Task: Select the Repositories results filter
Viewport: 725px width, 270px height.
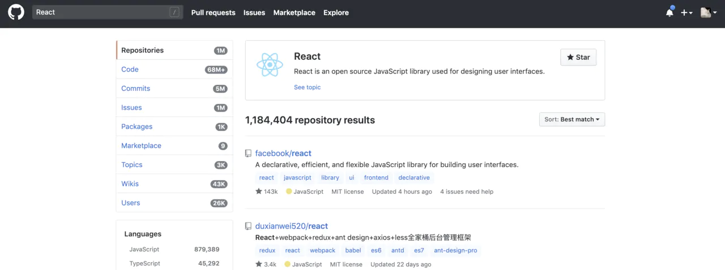Action: (x=174, y=50)
